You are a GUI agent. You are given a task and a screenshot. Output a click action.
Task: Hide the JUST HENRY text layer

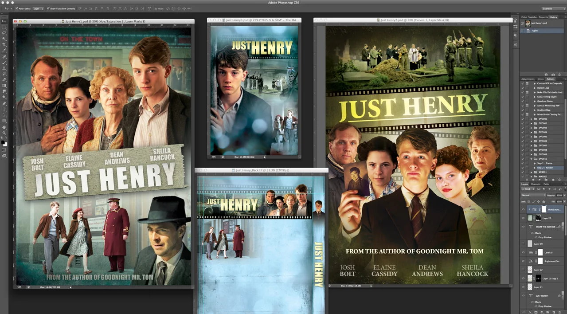(523, 295)
